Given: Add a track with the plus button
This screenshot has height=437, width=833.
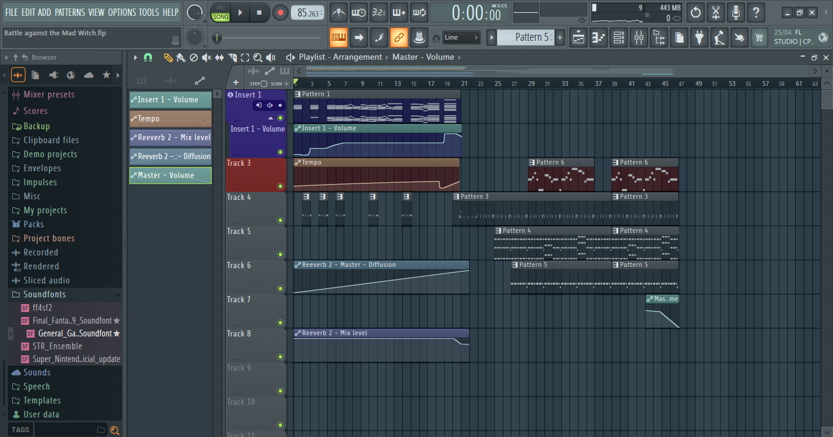Looking at the screenshot, I should pyautogui.click(x=236, y=82).
